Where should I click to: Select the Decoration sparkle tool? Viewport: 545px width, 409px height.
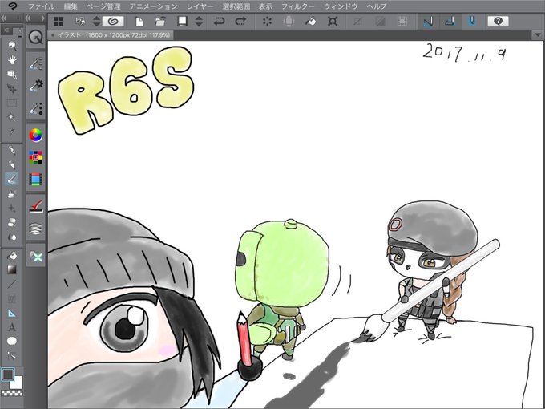click(12, 209)
